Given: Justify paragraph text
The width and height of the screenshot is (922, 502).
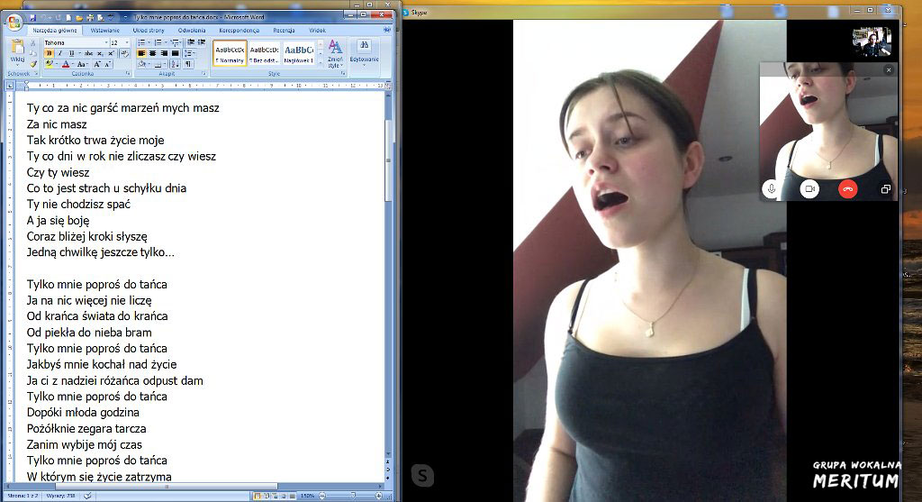Looking at the screenshot, I should click(175, 53).
